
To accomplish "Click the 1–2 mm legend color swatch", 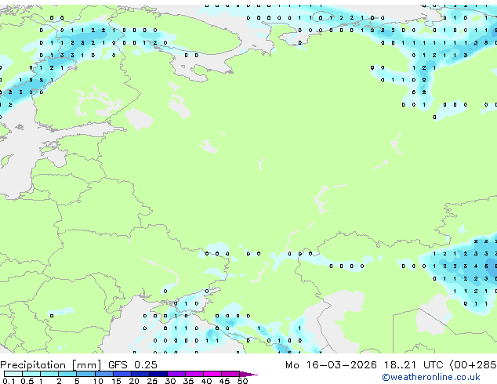I will [49, 374].
